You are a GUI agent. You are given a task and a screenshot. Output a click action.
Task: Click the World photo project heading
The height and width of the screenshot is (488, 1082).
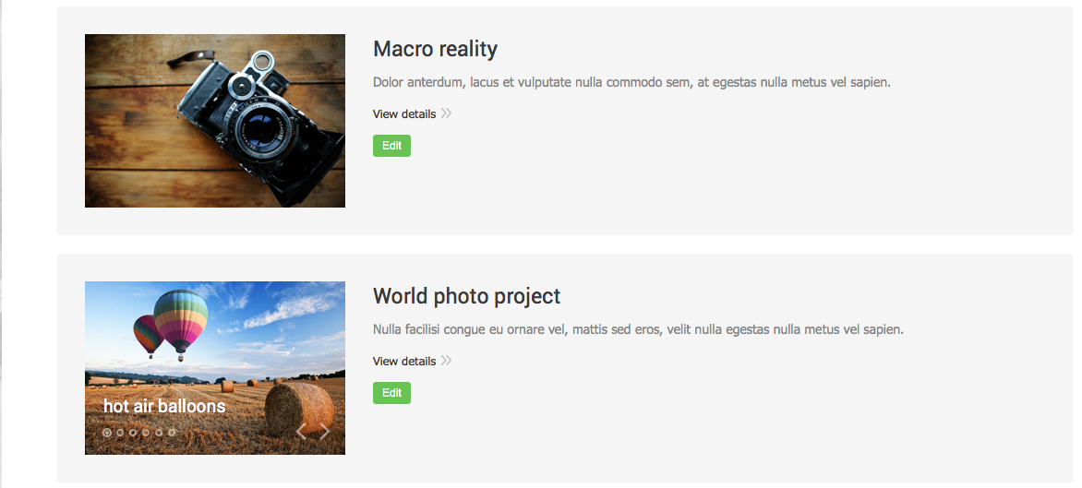point(466,296)
